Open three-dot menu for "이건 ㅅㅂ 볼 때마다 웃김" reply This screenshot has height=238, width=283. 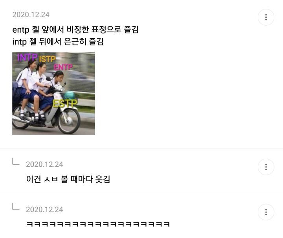pyautogui.click(x=266, y=167)
